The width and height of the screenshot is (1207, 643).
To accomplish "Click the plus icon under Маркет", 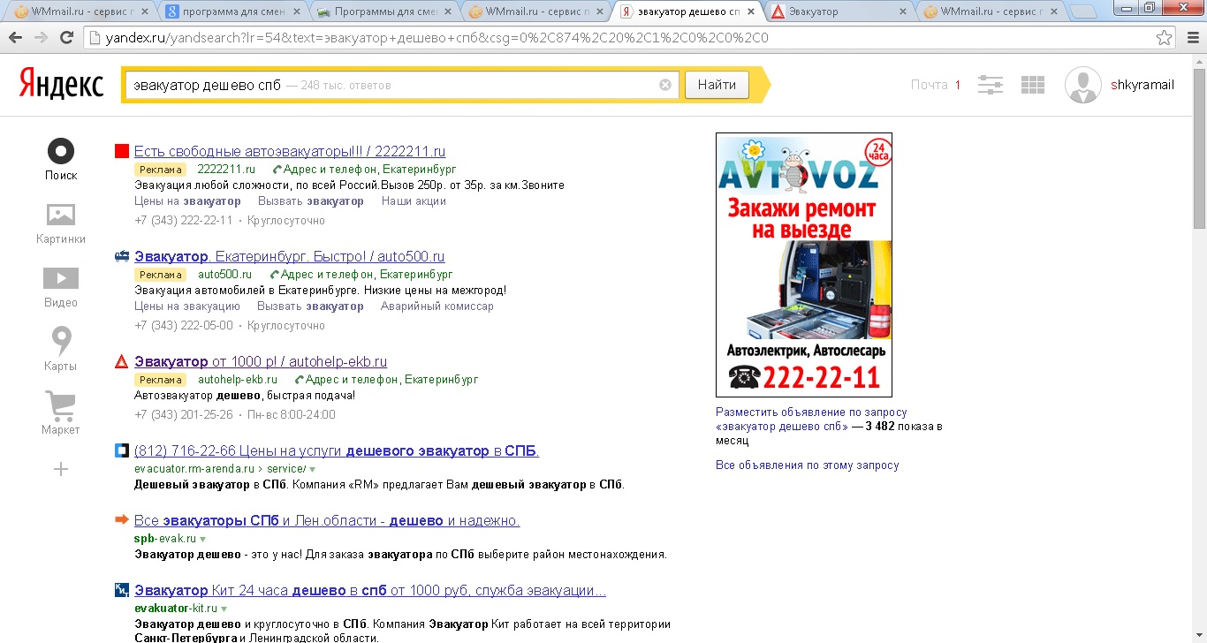I will pyautogui.click(x=61, y=469).
